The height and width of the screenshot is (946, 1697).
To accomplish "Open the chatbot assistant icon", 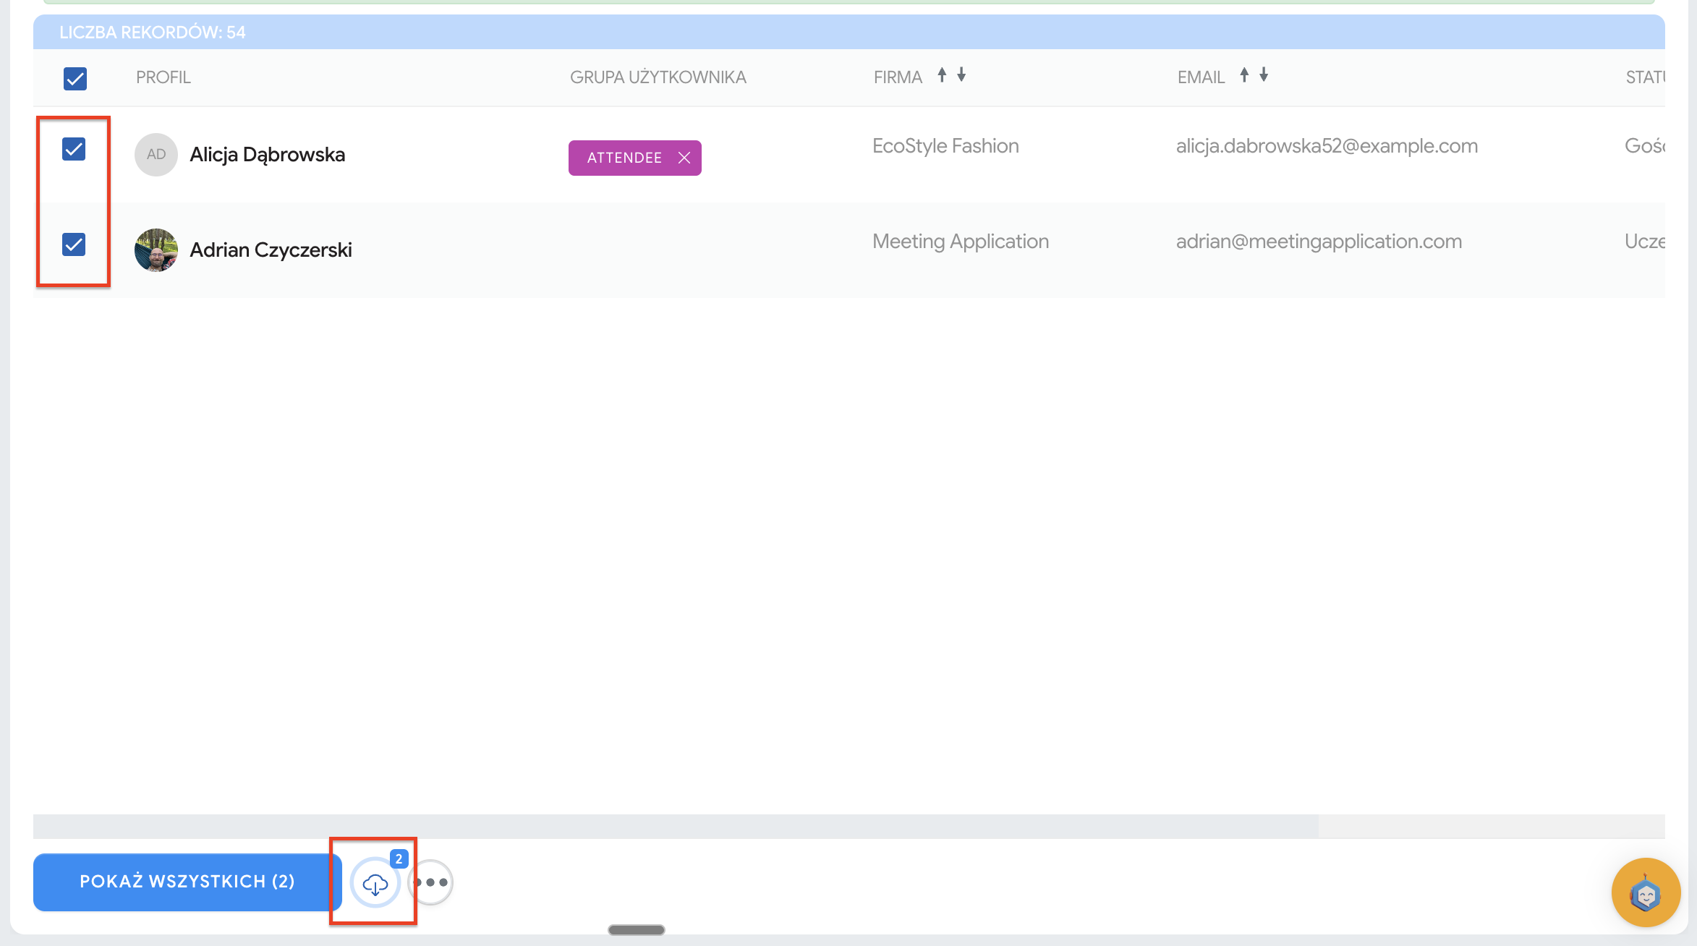I will (x=1645, y=892).
